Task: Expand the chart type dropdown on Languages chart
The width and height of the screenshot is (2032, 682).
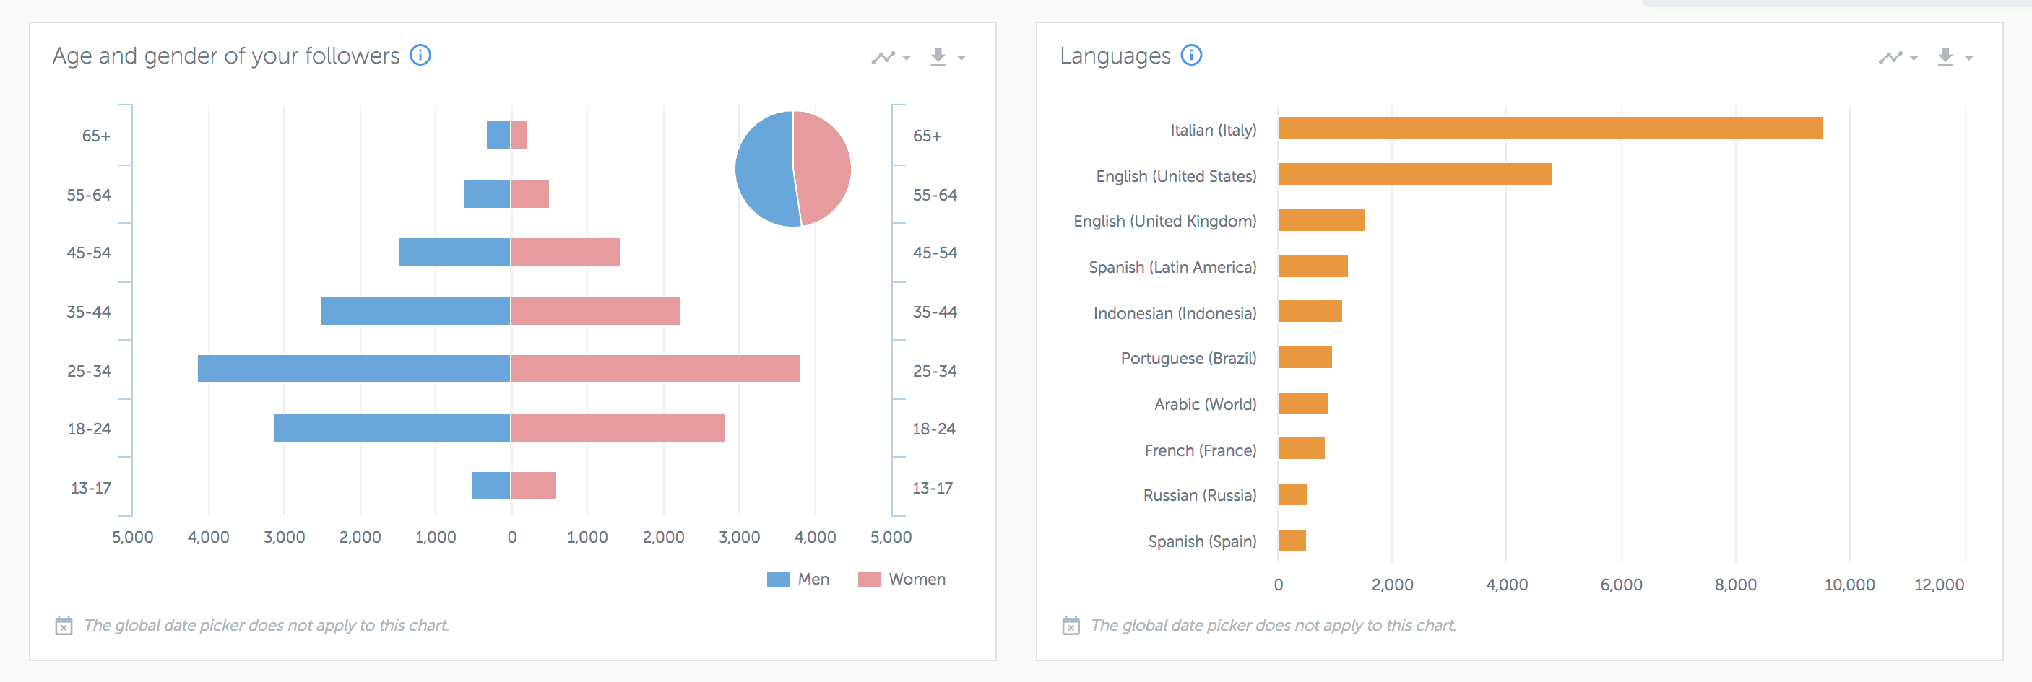Action: [x=1915, y=58]
